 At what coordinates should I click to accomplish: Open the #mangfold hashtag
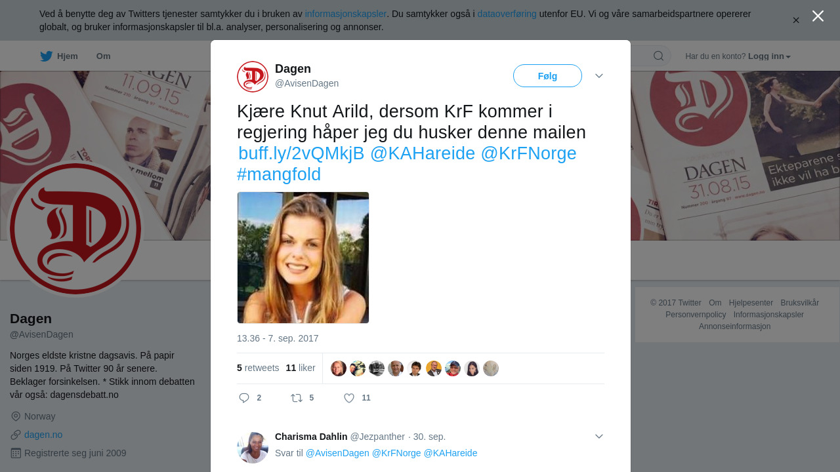(279, 174)
